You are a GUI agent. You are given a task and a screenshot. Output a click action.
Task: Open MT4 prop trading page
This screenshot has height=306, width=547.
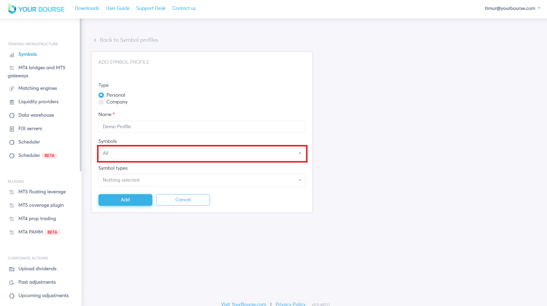coord(37,219)
